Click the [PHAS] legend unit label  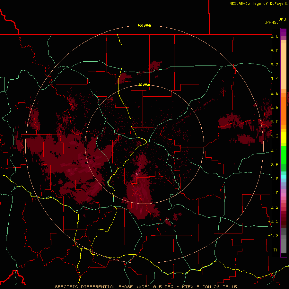(x=271, y=22)
